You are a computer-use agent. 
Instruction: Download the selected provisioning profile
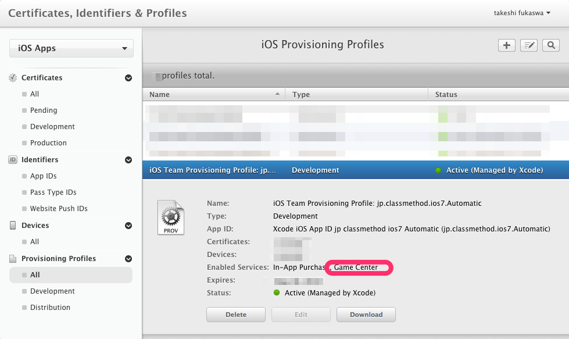coord(366,314)
